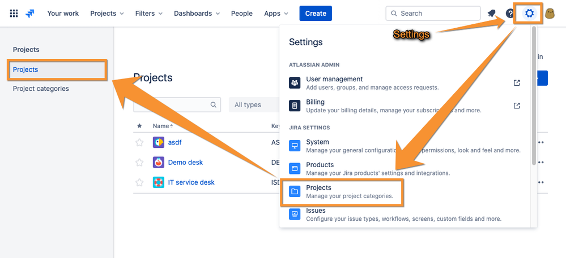
Task: Open the Demo desk project link
Action: [x=185, y=162]
